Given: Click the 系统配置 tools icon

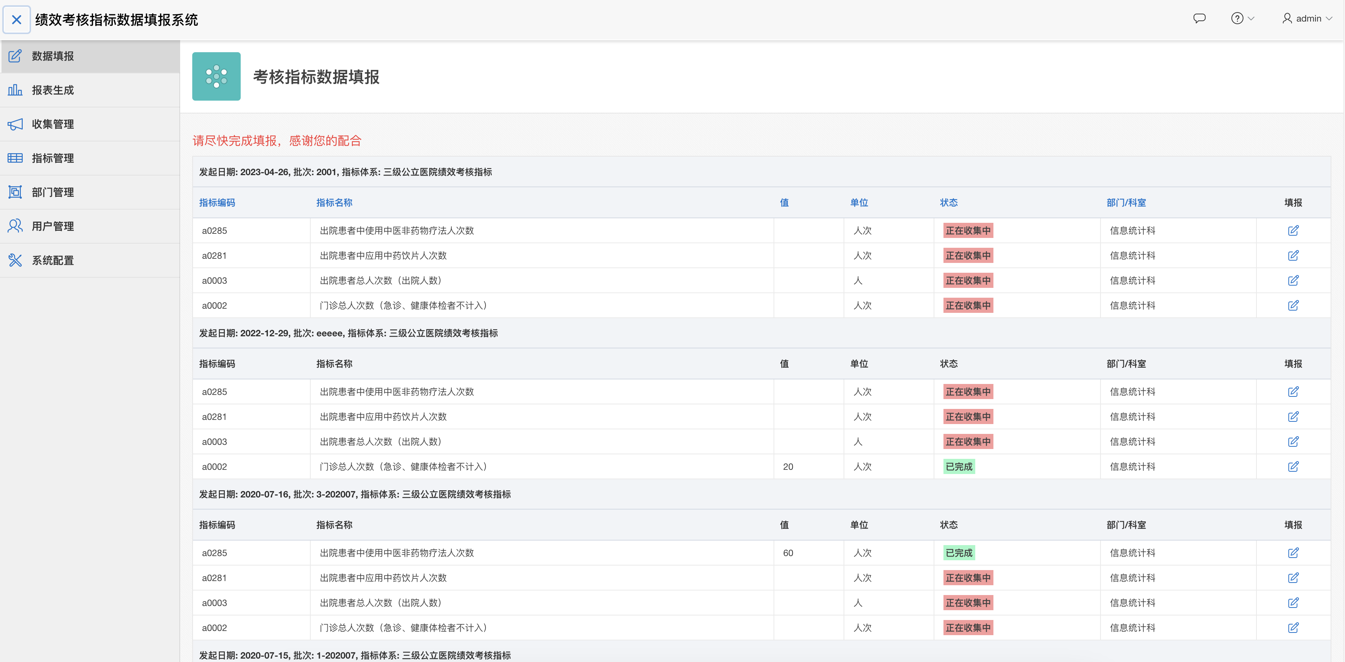Looking at the screenshot, I should tap(15, 260).
